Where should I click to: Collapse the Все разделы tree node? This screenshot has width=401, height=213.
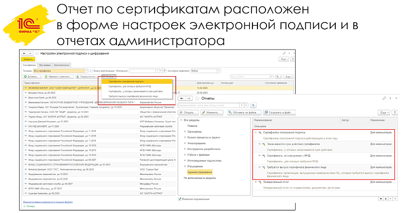181,120
